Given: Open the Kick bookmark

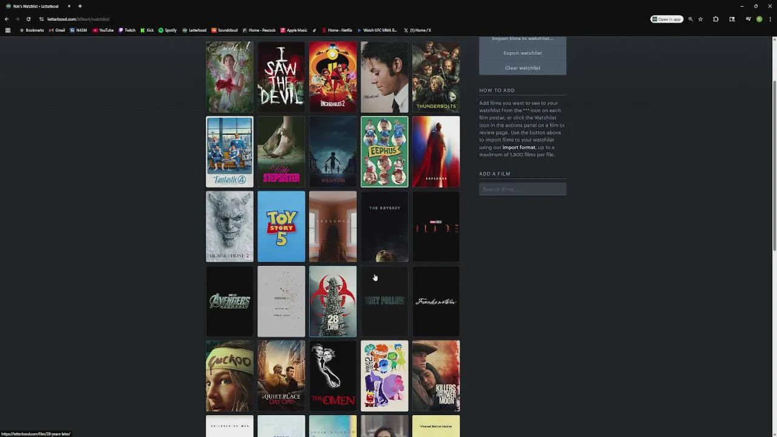Looking at the screenshot, I should click(x=147, y=30).
